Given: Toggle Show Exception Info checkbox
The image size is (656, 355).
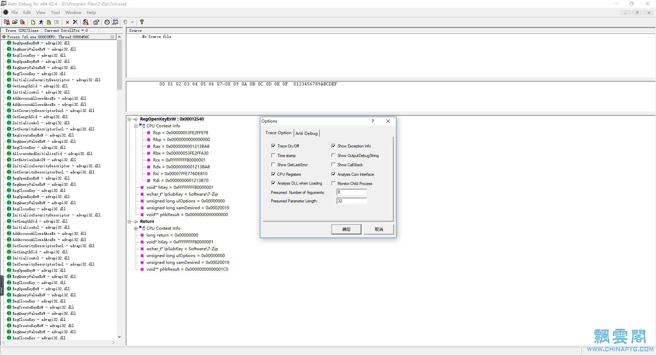Looking at the screenshot, I should 333,146.
